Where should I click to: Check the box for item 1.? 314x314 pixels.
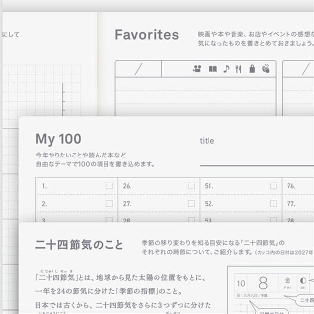(x=109, y=186)
